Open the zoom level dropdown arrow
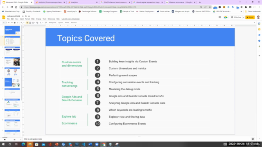 [x=24, y=23]
